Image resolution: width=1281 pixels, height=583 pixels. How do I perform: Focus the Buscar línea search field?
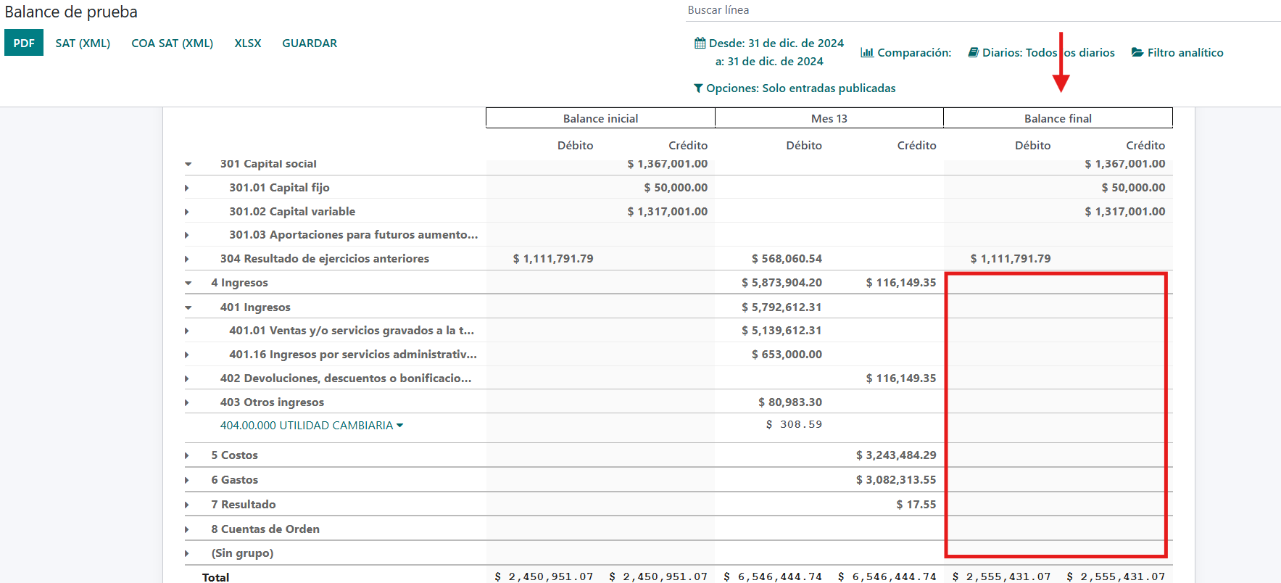click(x=983, y=10)
